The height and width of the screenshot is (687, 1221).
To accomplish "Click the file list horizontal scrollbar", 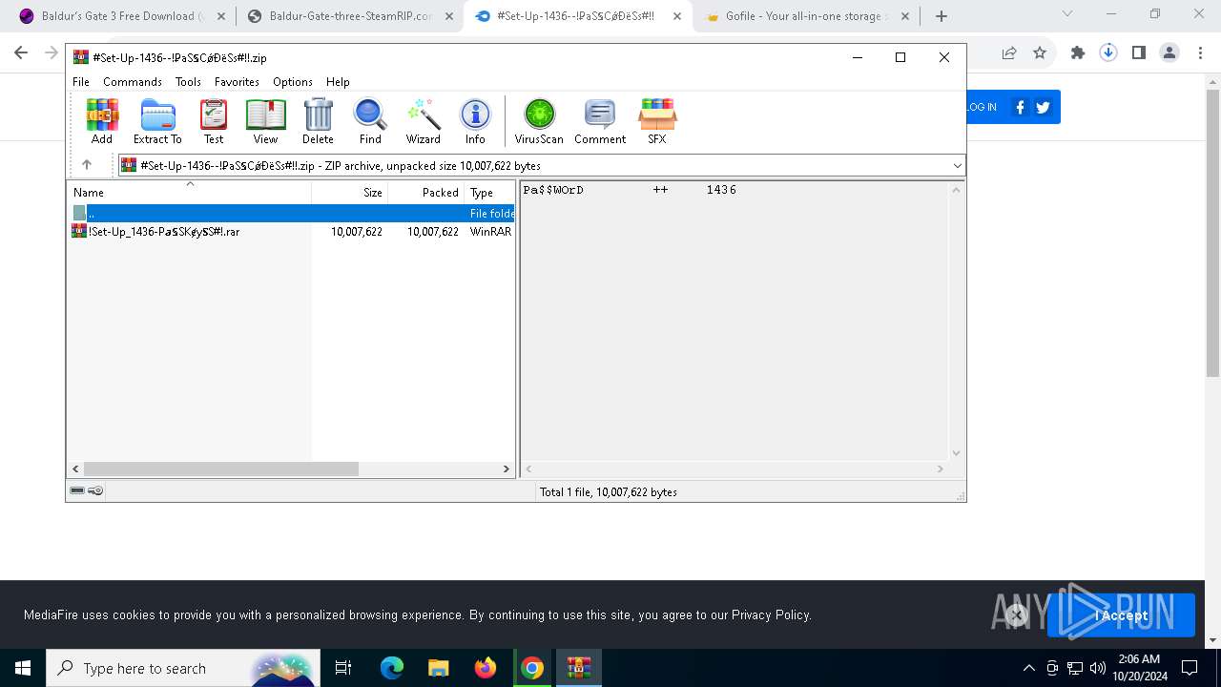I will pos(221,468).
